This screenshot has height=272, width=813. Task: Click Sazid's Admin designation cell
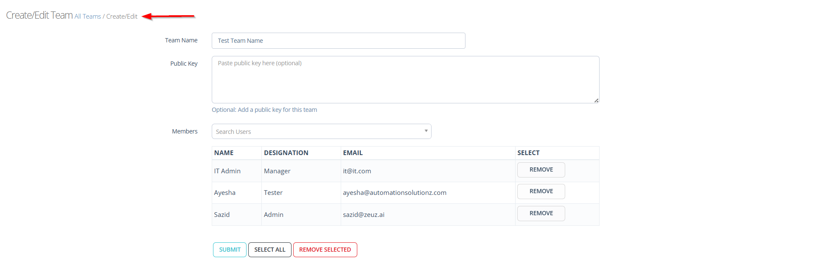click(x=273, y=215)
